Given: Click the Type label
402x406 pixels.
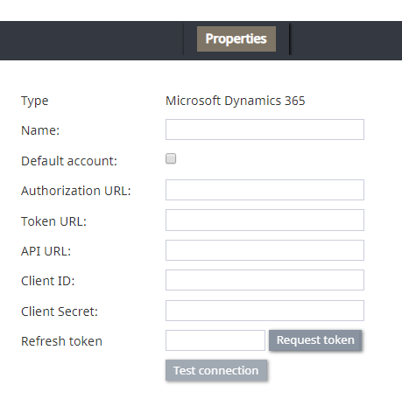Looking at the screenshot, I should [35, 101].
